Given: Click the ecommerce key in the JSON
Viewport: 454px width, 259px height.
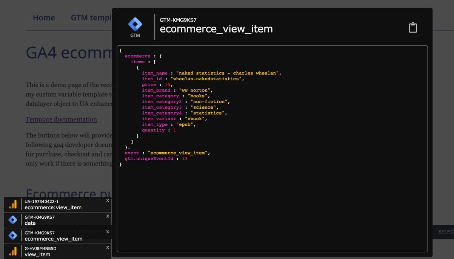Looking at the screenshot, I should point(137,56).
